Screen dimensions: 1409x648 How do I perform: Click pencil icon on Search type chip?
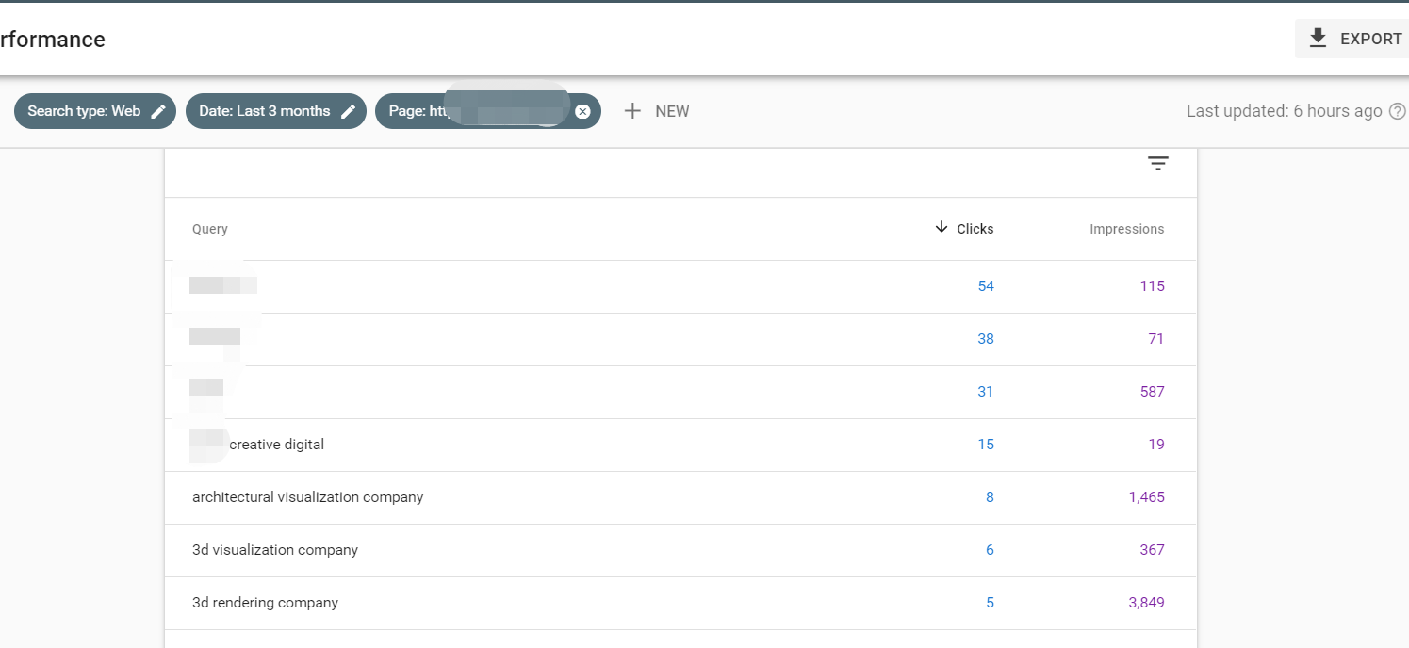coord(158,111)
